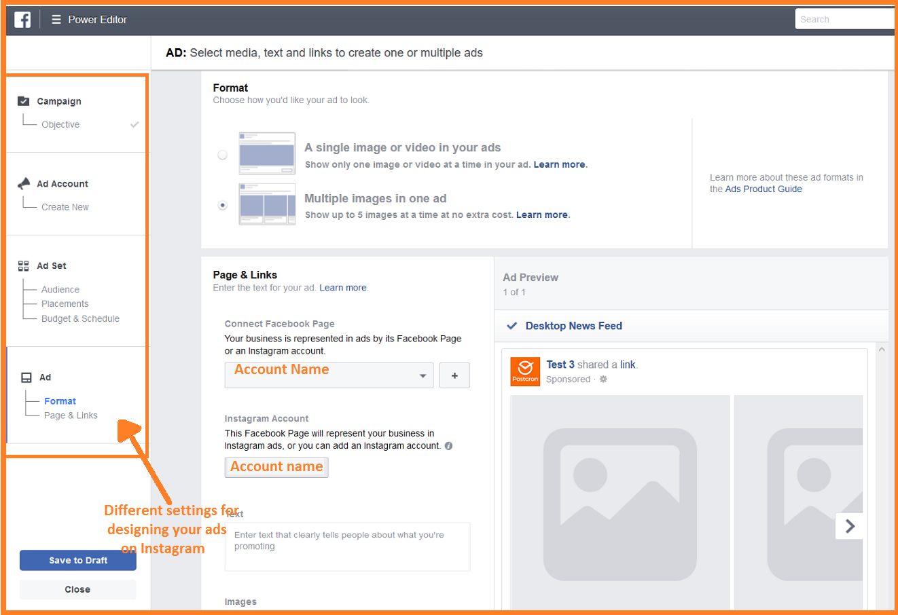Toggle Desktop News Feed preview checkmark
The height and width of the screenshot is (615, 898).
(x=512, y=326)
